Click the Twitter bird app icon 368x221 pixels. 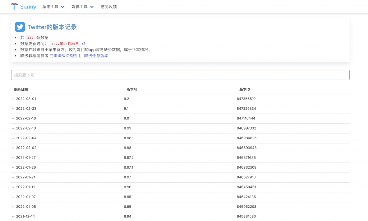(20, 27)
